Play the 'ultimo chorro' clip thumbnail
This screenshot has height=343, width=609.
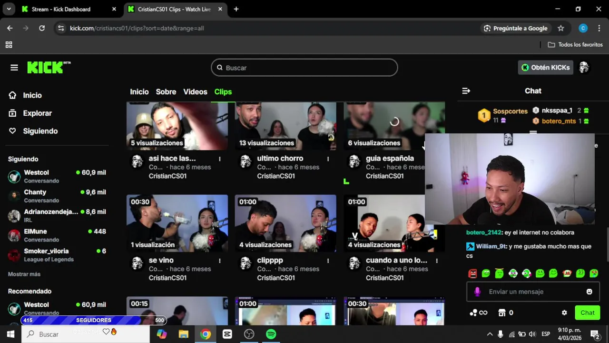(x=285, y=126)
